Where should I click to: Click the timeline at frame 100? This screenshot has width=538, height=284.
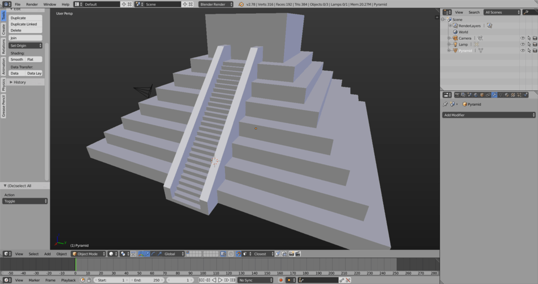click(x=204, y=266)
